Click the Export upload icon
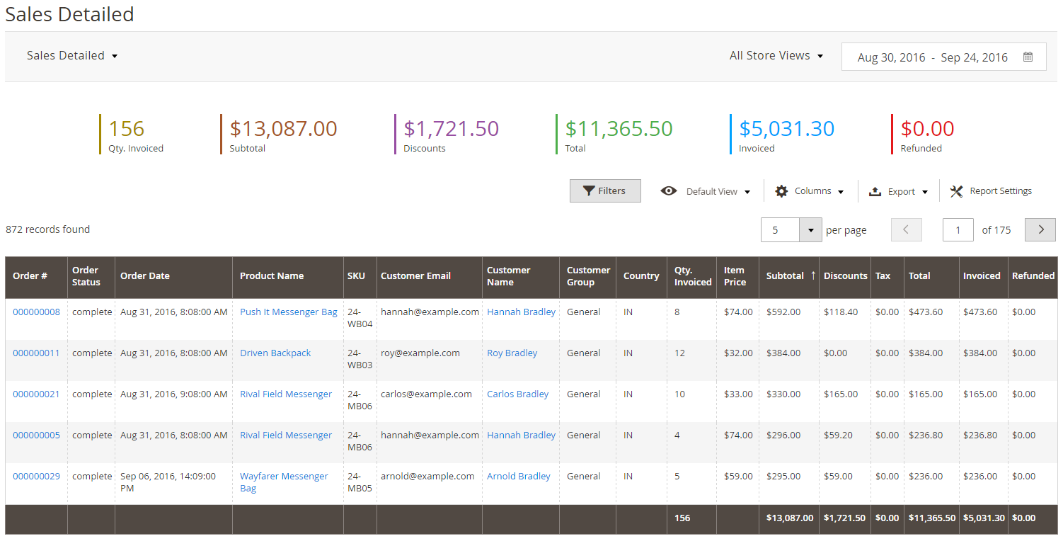This screenshot has width=1063, height=541. click(x=875, y=191)
